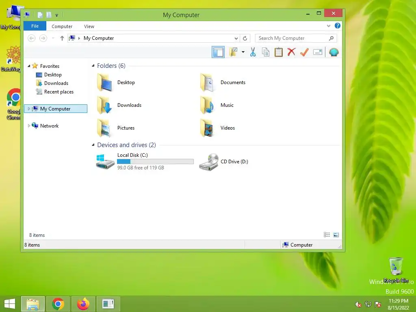This screenshot has height=312, width=416.
Task: Select My Computer in navigation pane
Action: pos(55,109)
